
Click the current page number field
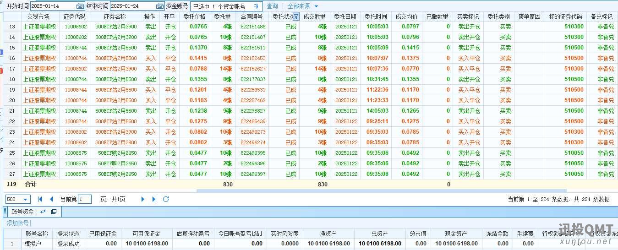(85, 199)
